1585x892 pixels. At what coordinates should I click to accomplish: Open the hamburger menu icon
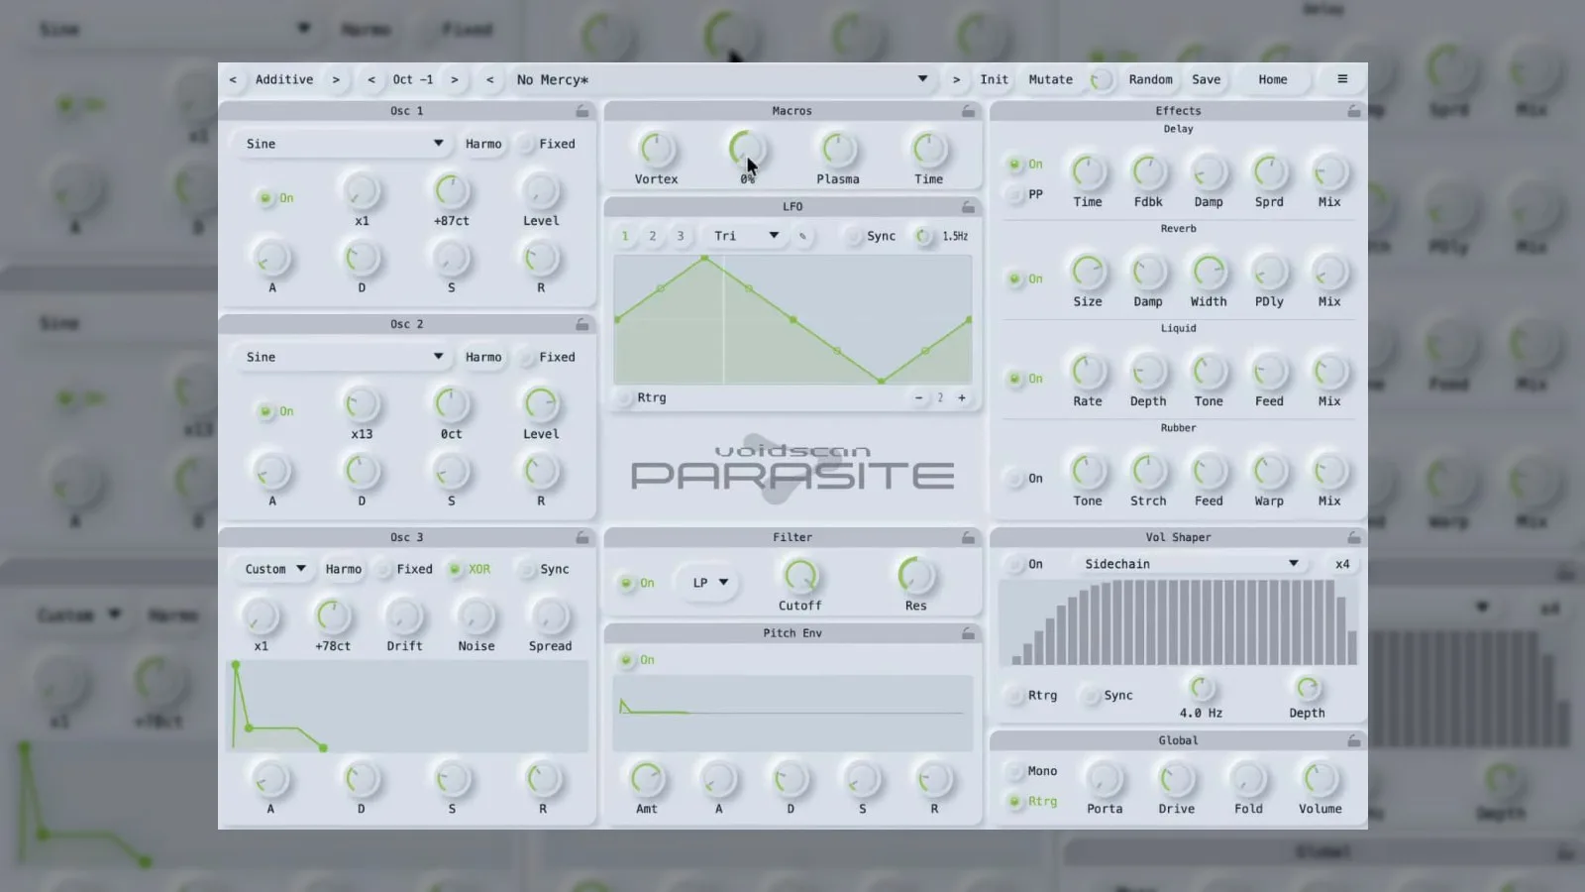click(1342, 79)
